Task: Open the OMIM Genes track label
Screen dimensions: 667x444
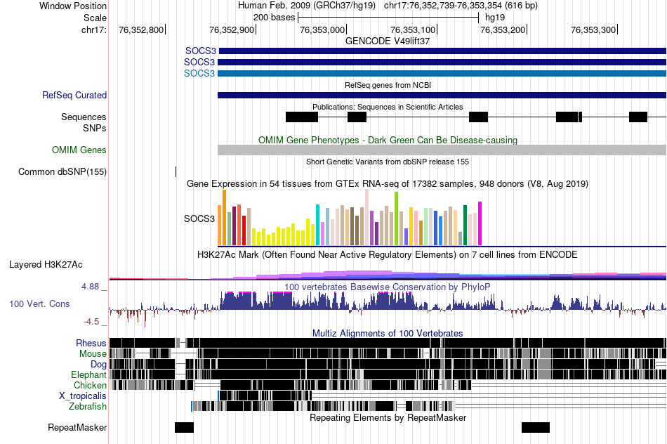Action: point(79,150)
